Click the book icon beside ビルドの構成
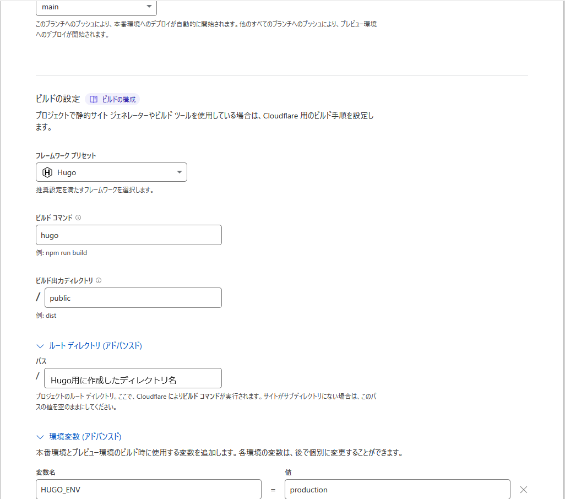565x499 pixels. tap(94, 99)
